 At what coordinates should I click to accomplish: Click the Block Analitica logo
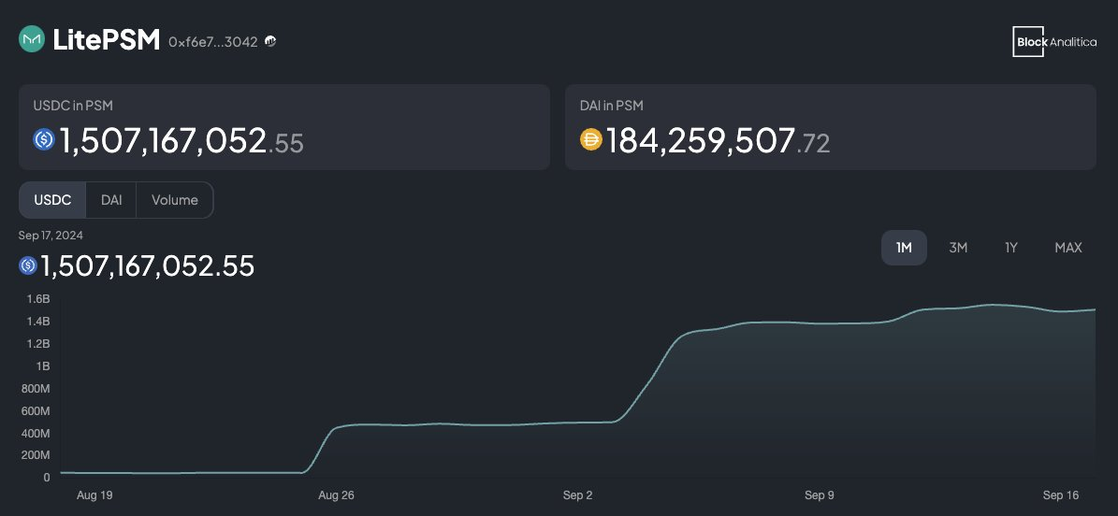click(1054, 41)
